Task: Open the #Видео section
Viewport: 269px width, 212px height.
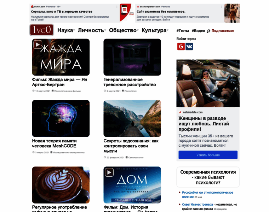Action: [x=198, y=31]
